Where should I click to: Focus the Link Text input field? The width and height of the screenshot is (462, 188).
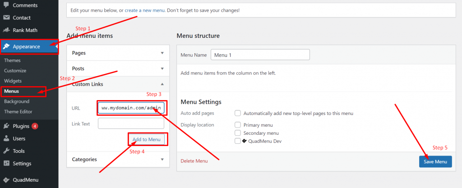point(131,124)
